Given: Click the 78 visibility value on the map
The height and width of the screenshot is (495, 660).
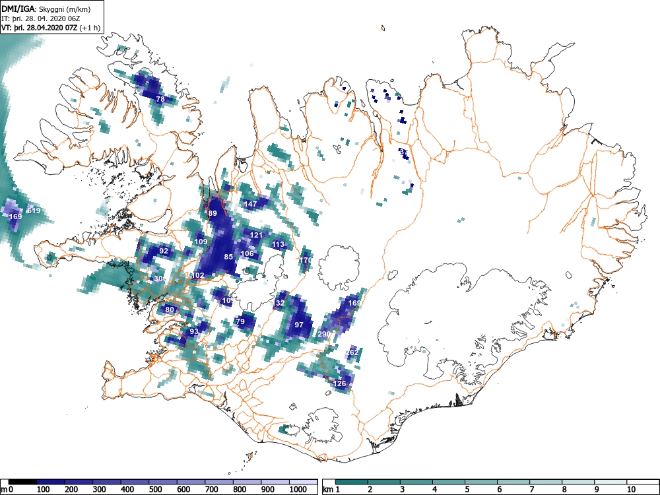Looking at the screenshot, I should (160, 100).
